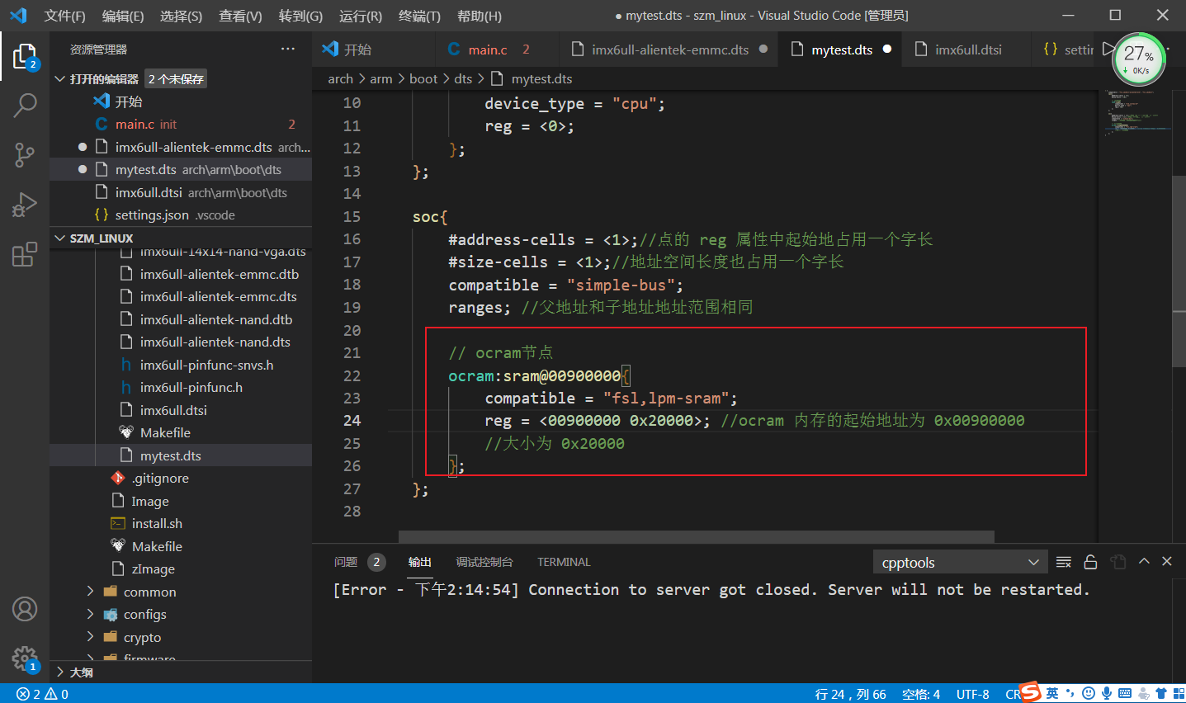Open zImage in file tree

[181, 569]
